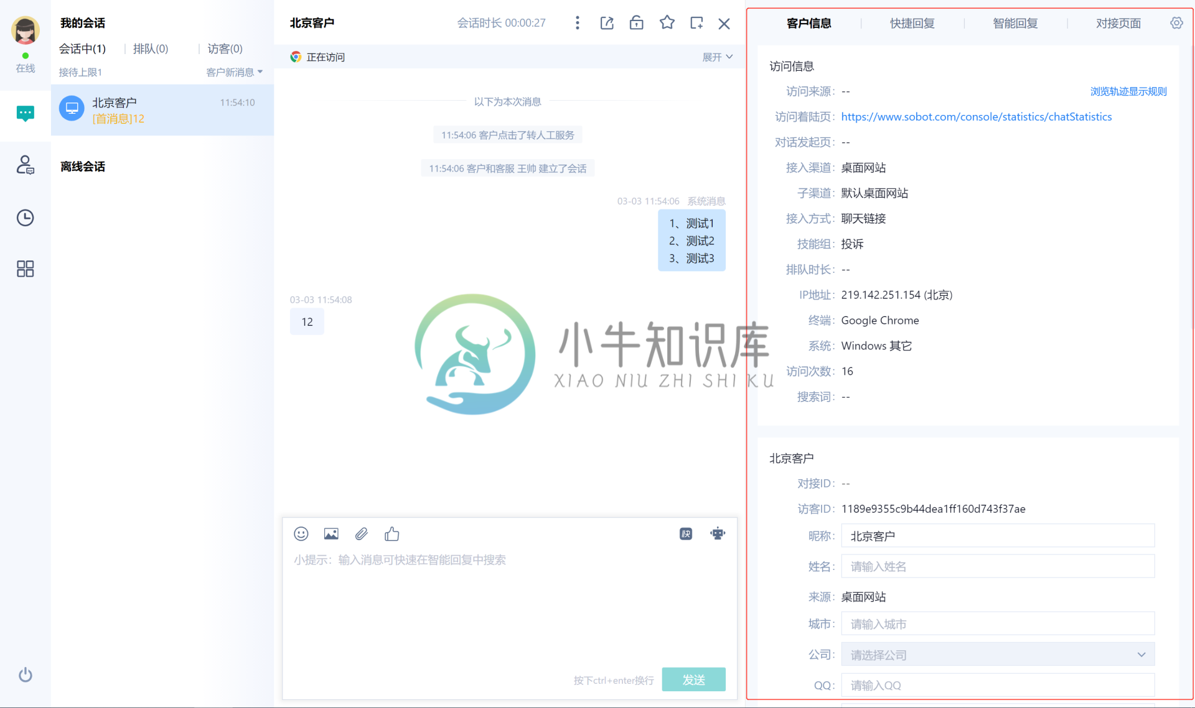Screen dimensions: 1195x708
Task: Click the 子渠道 value 默认桌面网站
Action: click(x=874, y=193)
